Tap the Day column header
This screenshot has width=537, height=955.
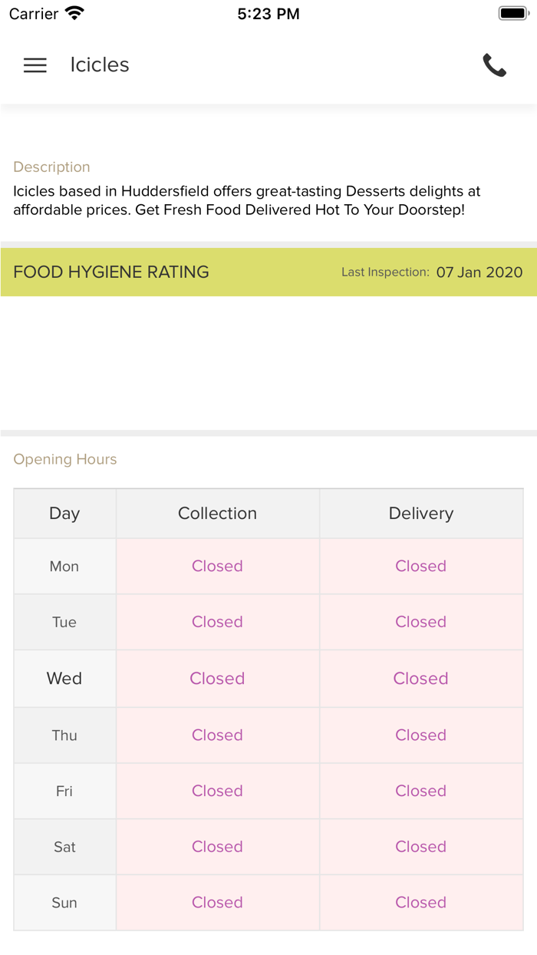coord(64,514)
